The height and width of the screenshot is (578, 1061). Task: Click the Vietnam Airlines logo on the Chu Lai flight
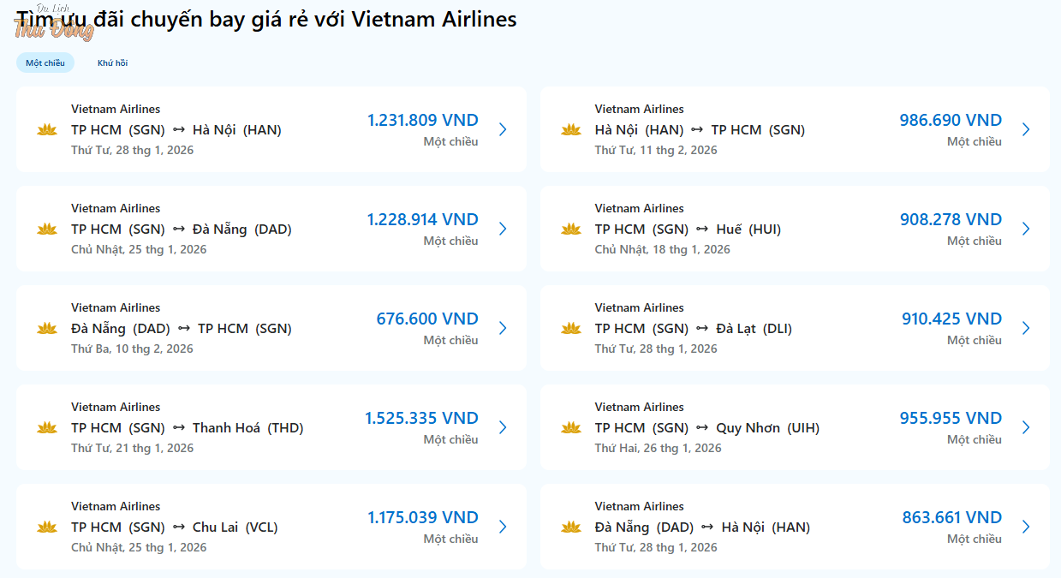click(47, 527)
